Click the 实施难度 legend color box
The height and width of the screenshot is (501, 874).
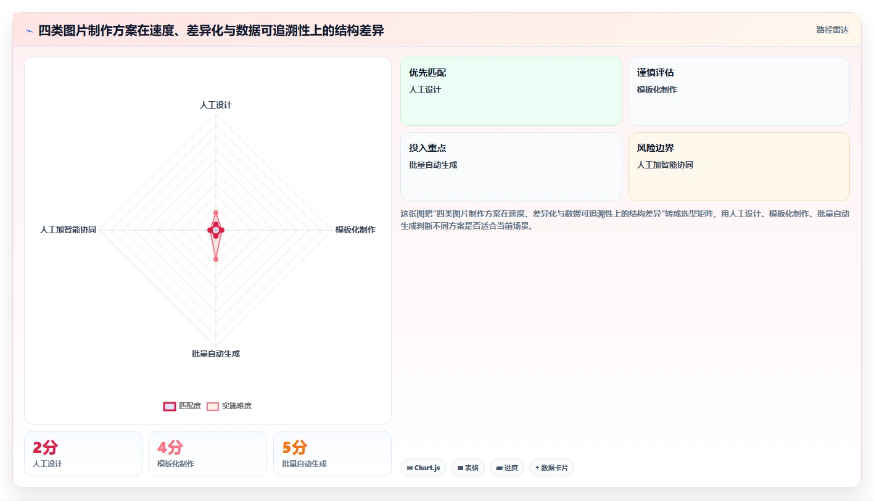click(213, 406)
